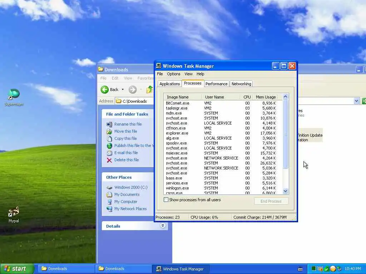Click the Delete this file link

(127, 160)
